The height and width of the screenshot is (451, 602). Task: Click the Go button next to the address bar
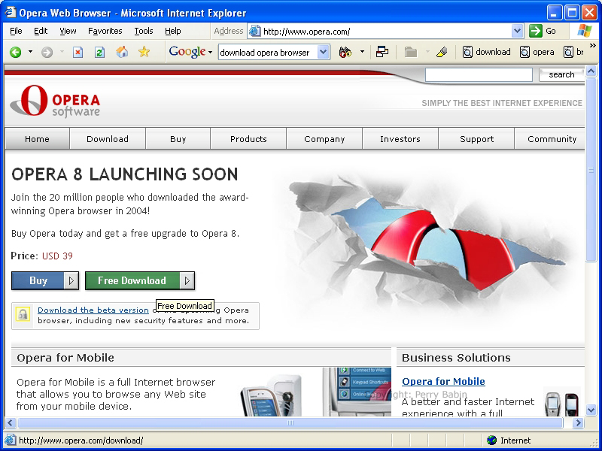coord(542,31)
